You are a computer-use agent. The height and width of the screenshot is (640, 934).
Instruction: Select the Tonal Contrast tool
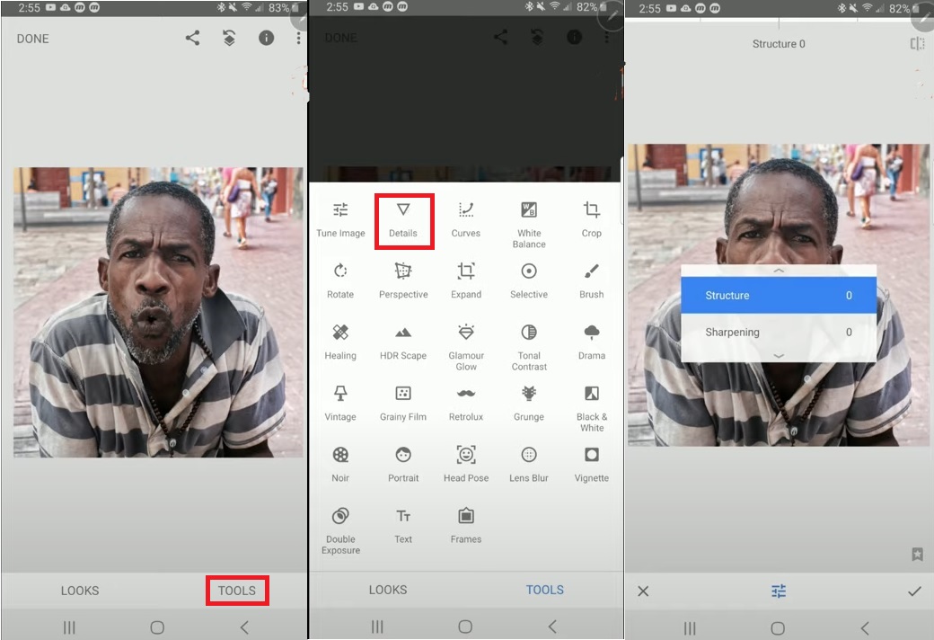[x=529, y=348]
